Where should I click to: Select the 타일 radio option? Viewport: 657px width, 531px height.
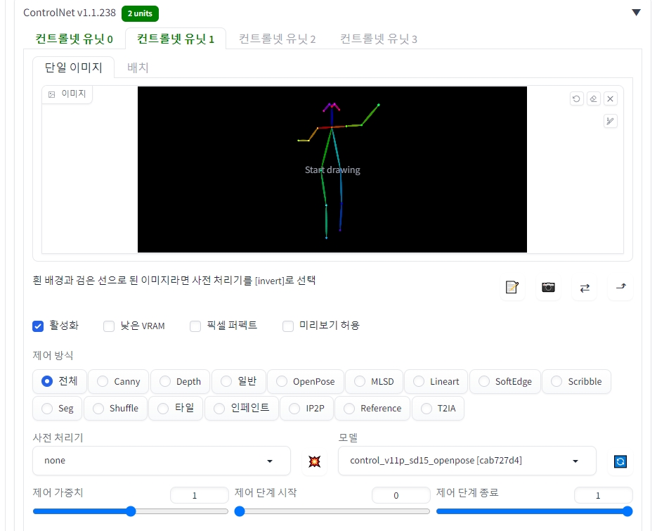[x=176, y=408]
